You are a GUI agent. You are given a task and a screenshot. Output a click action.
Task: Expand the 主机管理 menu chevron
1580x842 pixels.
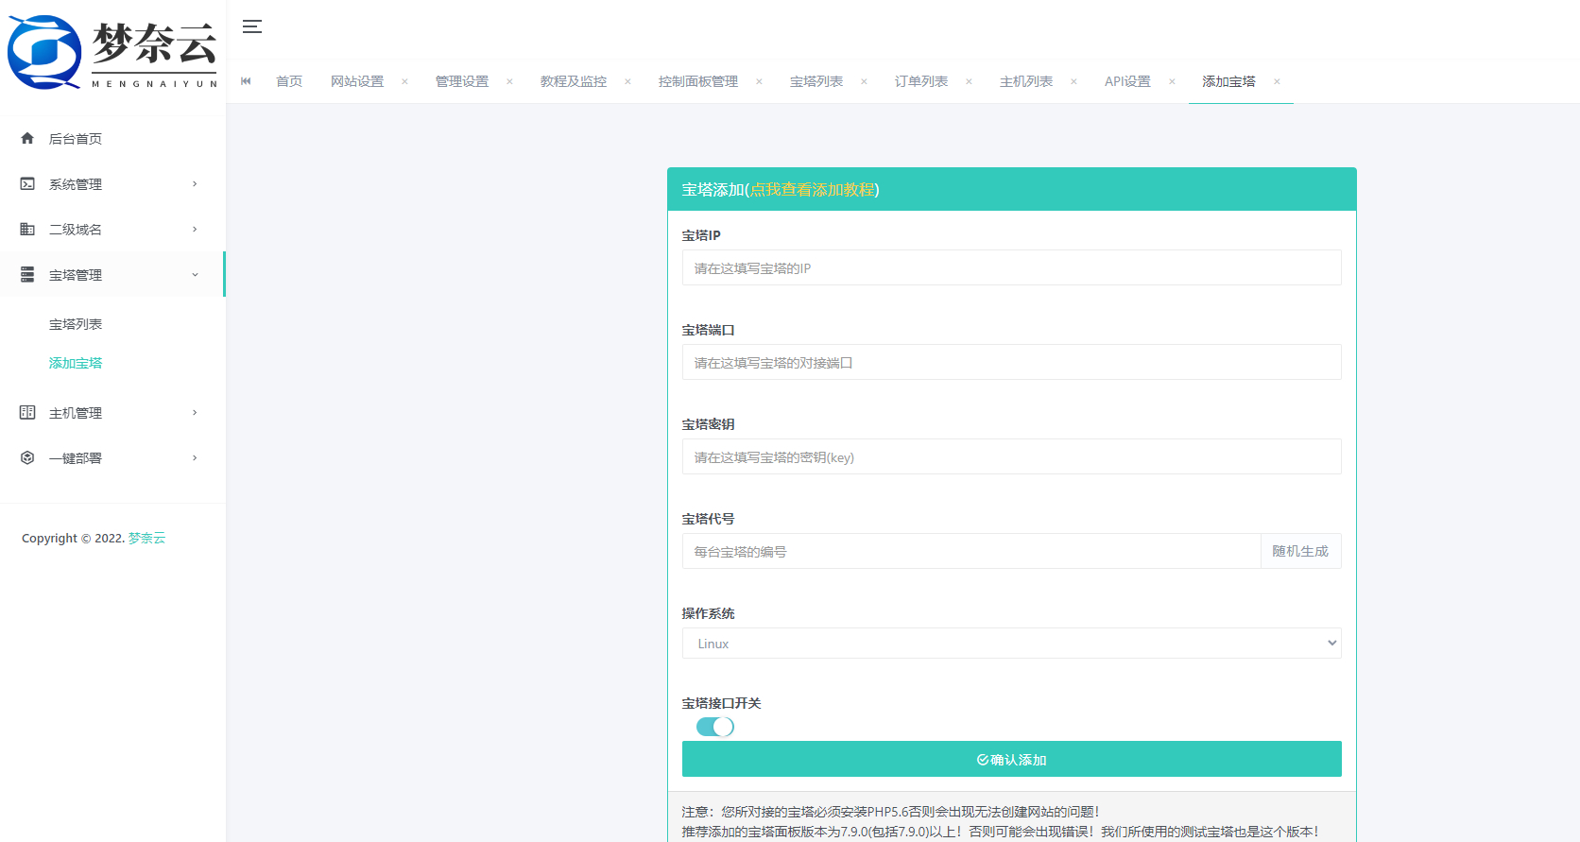pos(195,412)
